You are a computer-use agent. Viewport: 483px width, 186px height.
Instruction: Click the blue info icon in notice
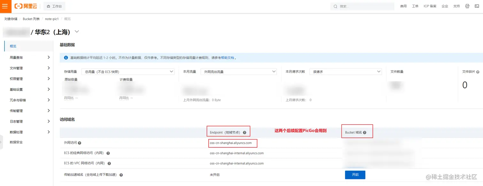(x=66, y=58)
